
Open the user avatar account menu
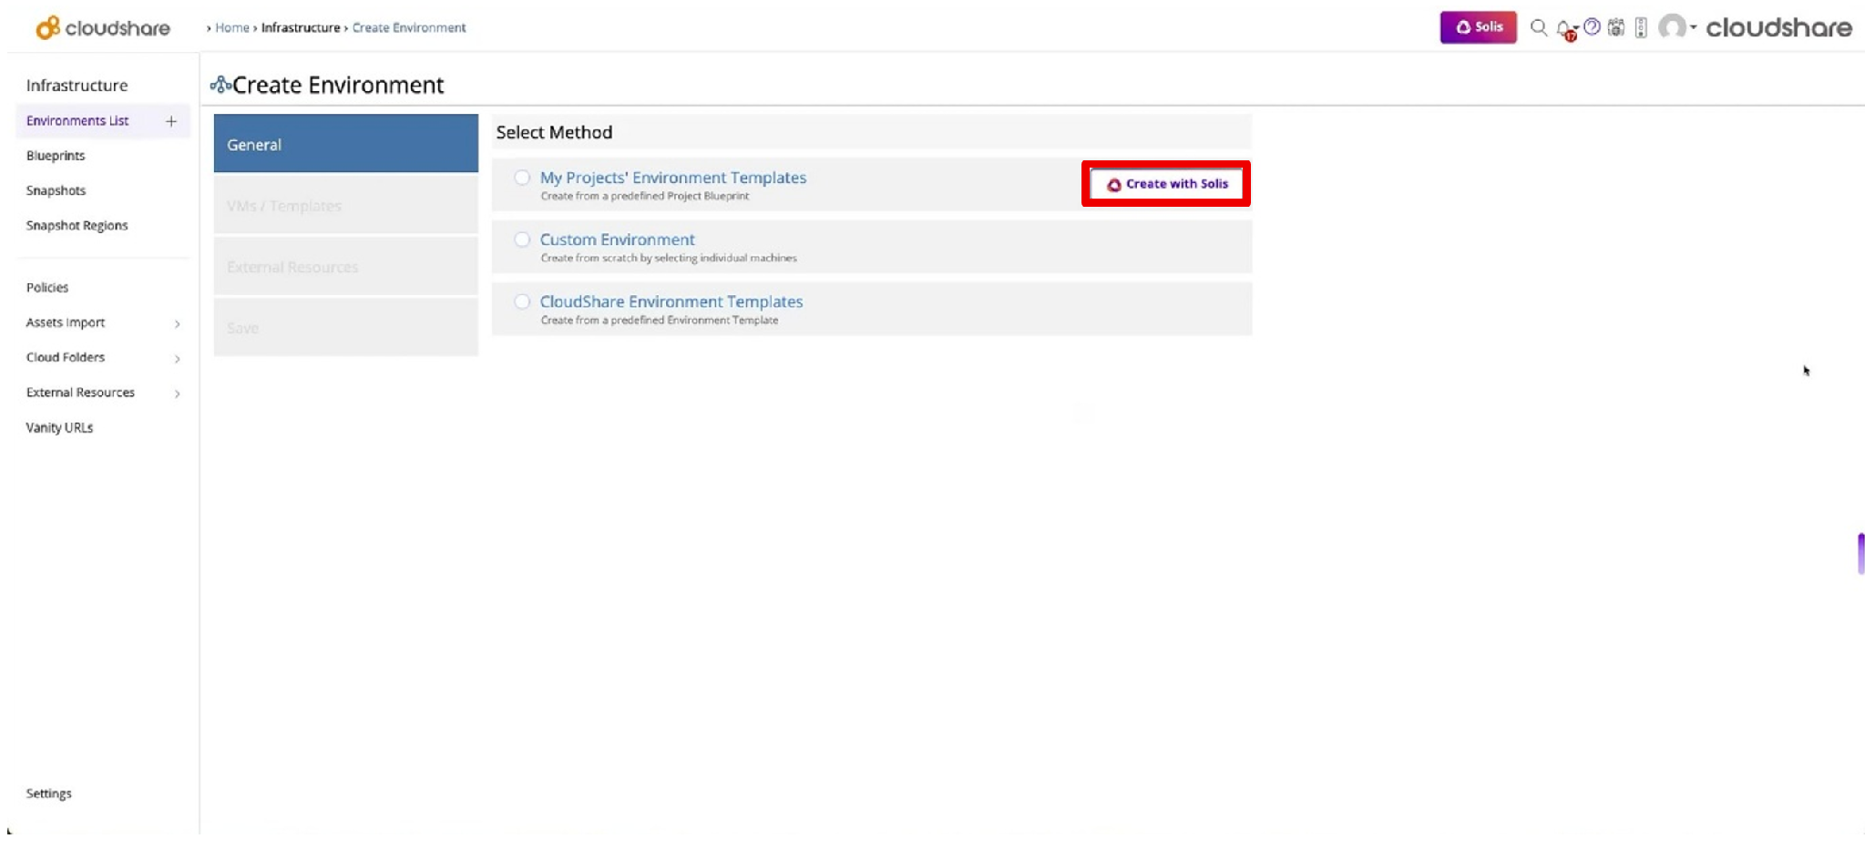1672,27
